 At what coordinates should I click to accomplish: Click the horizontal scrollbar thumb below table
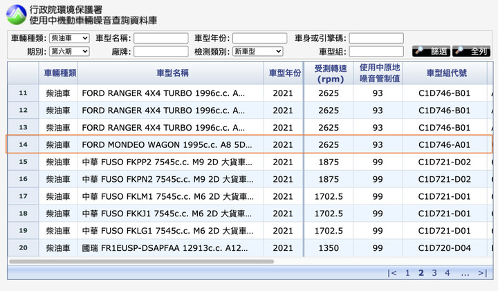coord(141,261)
